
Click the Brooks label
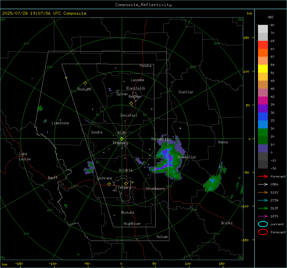[227, 223]
